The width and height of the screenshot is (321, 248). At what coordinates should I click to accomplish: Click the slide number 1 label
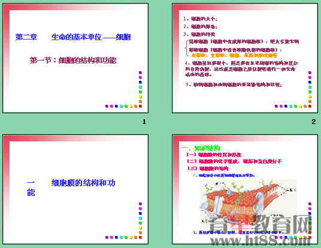coord(144,122)
